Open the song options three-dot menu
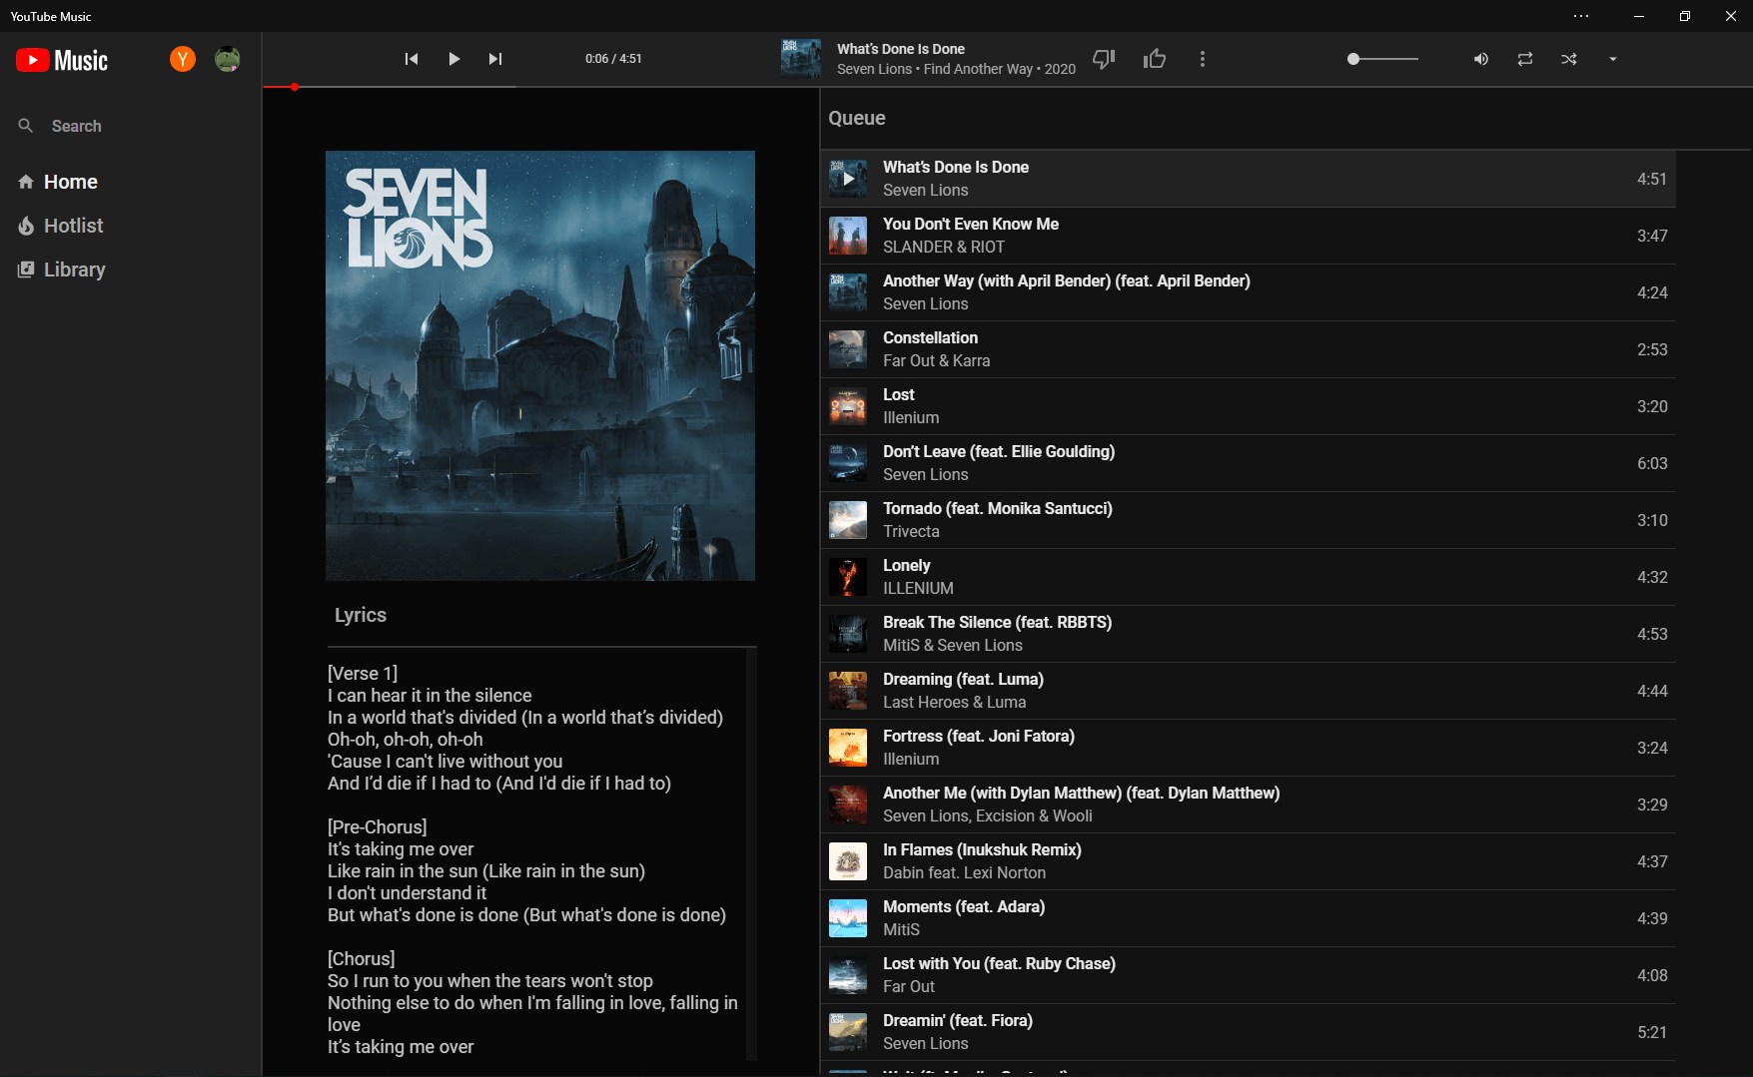 click(1203, 59)
